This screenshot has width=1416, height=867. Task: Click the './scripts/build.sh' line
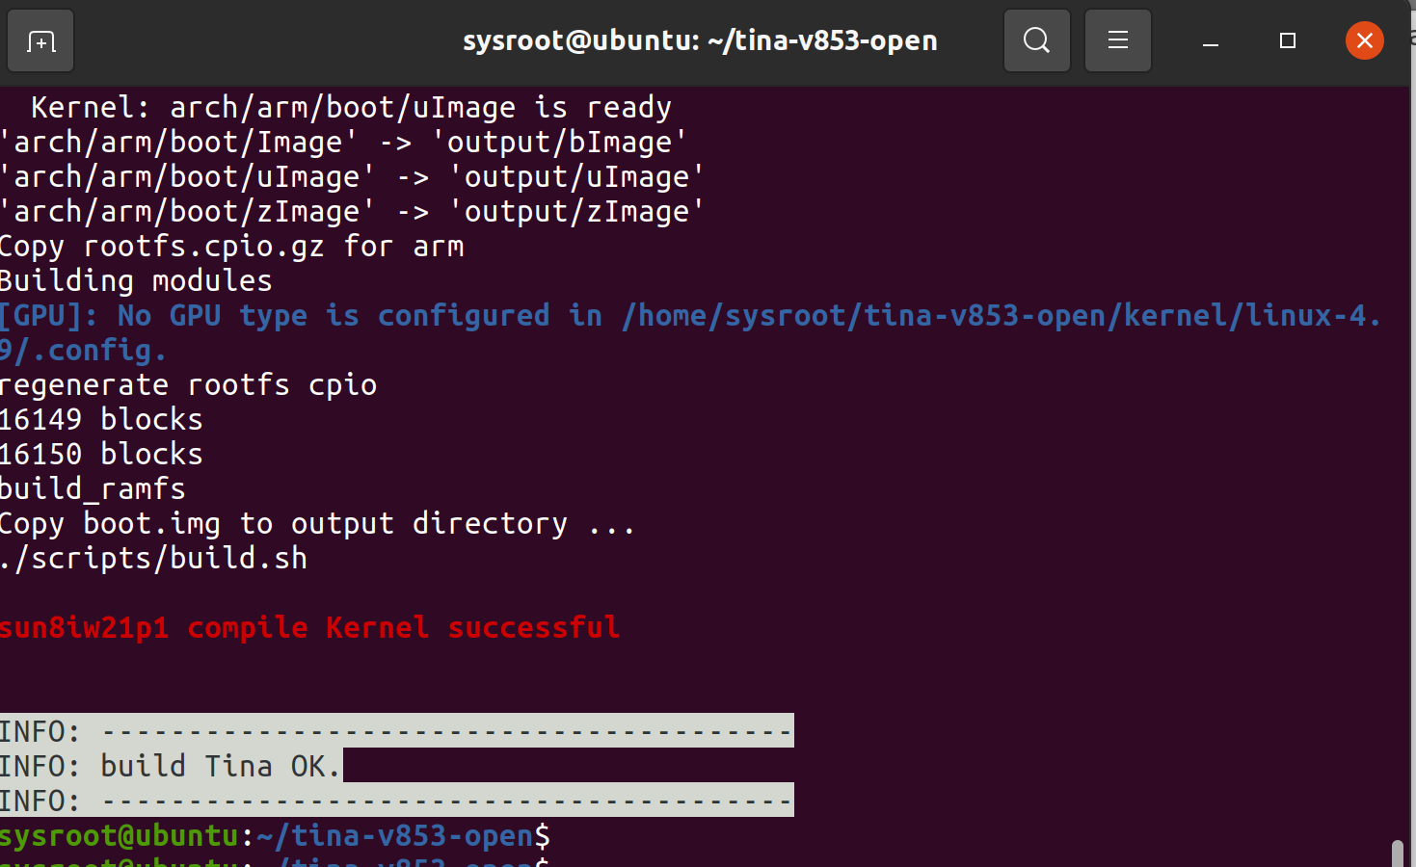[x=153, y=557]
